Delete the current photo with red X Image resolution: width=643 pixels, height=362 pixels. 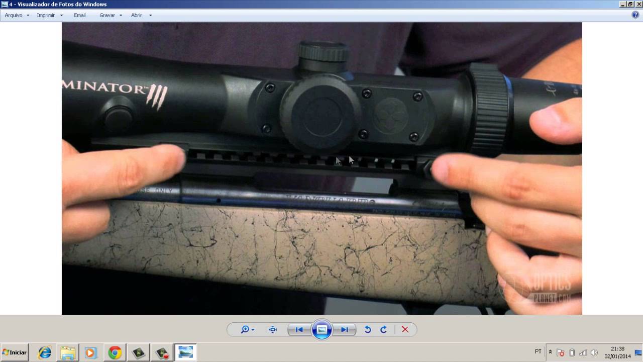pyautogui.click(x=405, y=330)
